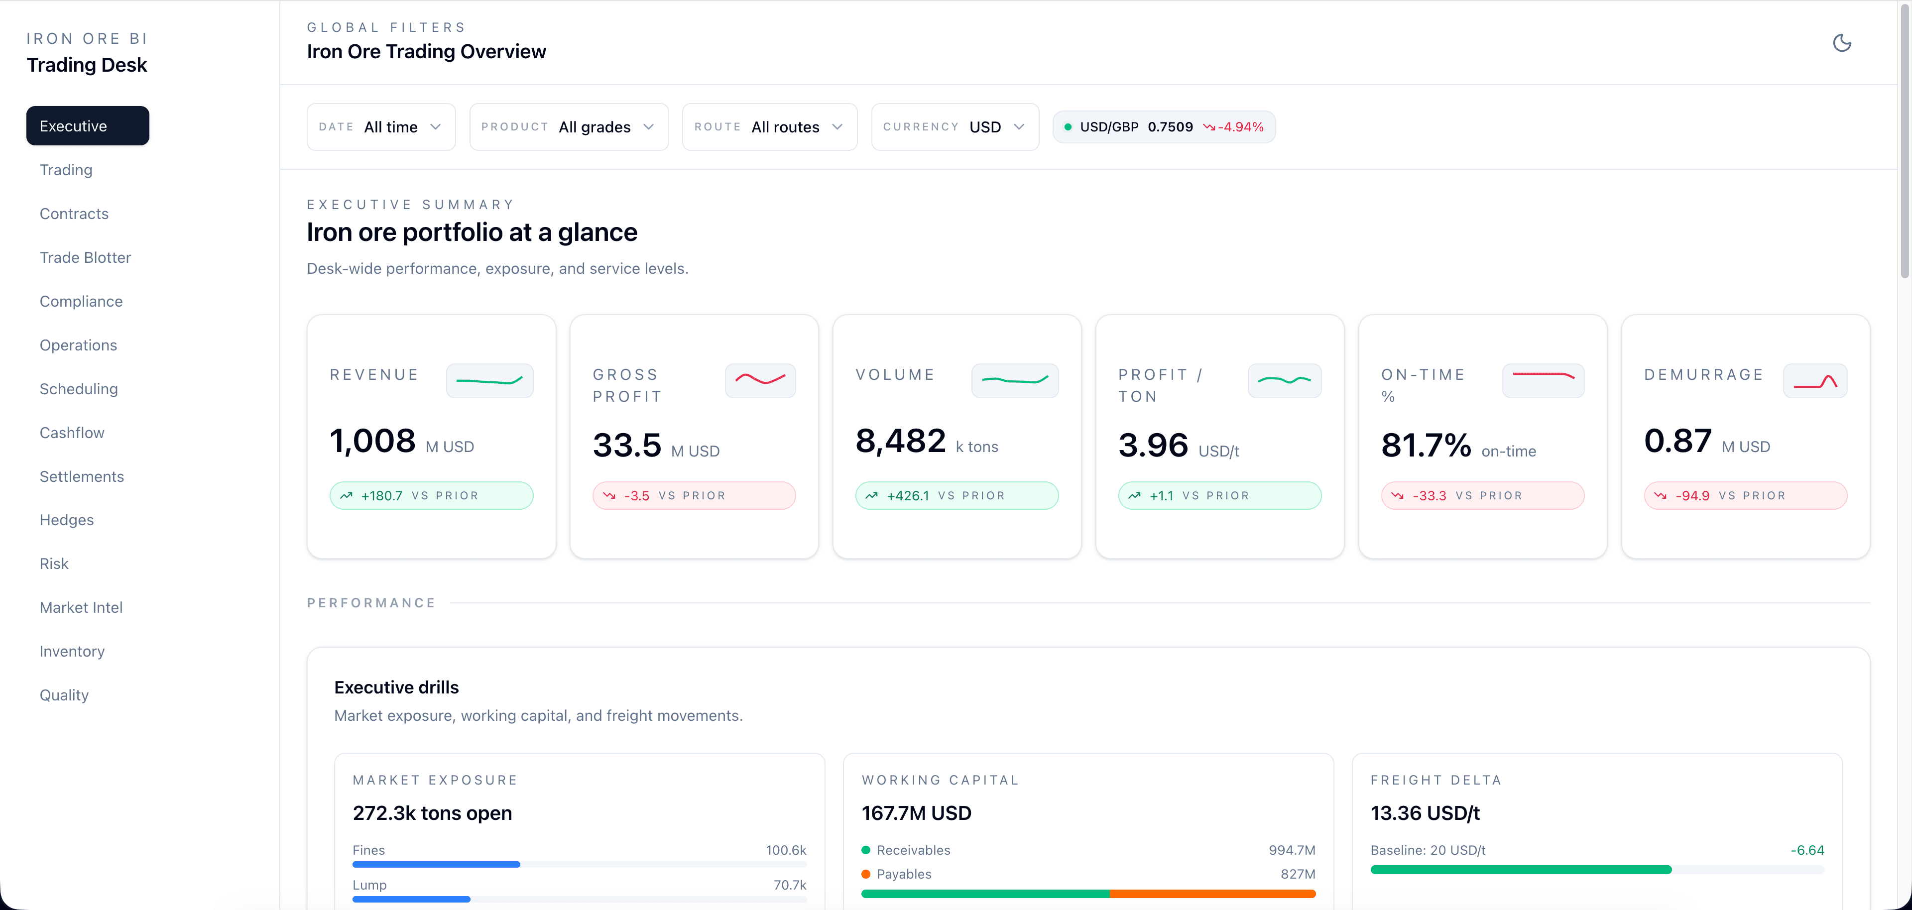Click the red trend arrow beside -4.94%
The height and width of the screenshot is (910, 1912).
coord(1209,127)
